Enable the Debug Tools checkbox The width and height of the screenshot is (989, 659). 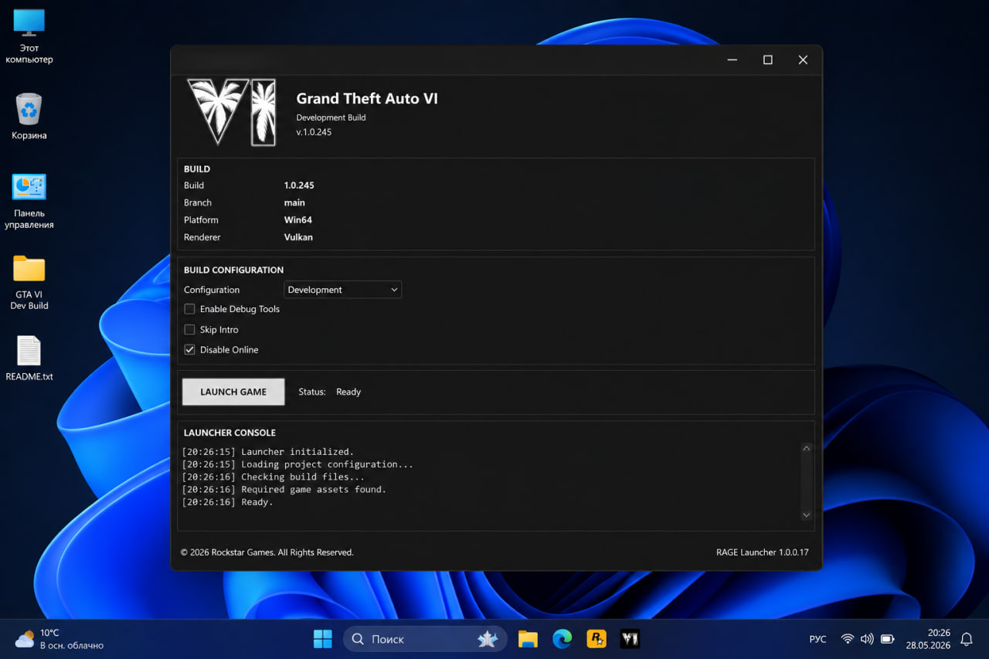(x=189, y=309)
